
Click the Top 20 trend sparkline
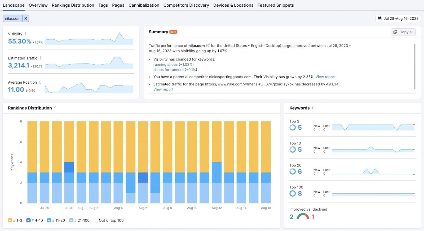tap(373, 171)
